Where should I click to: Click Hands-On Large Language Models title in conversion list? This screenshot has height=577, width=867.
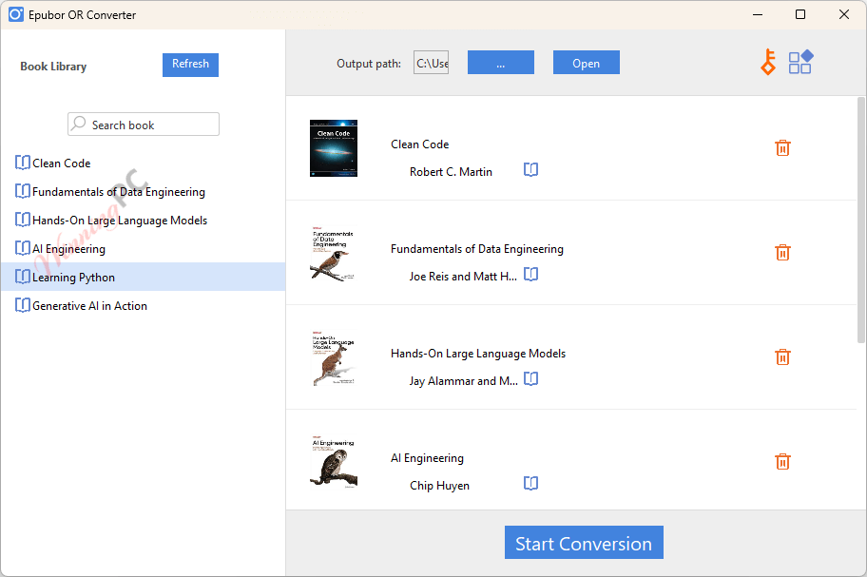[x=478, y=354]
